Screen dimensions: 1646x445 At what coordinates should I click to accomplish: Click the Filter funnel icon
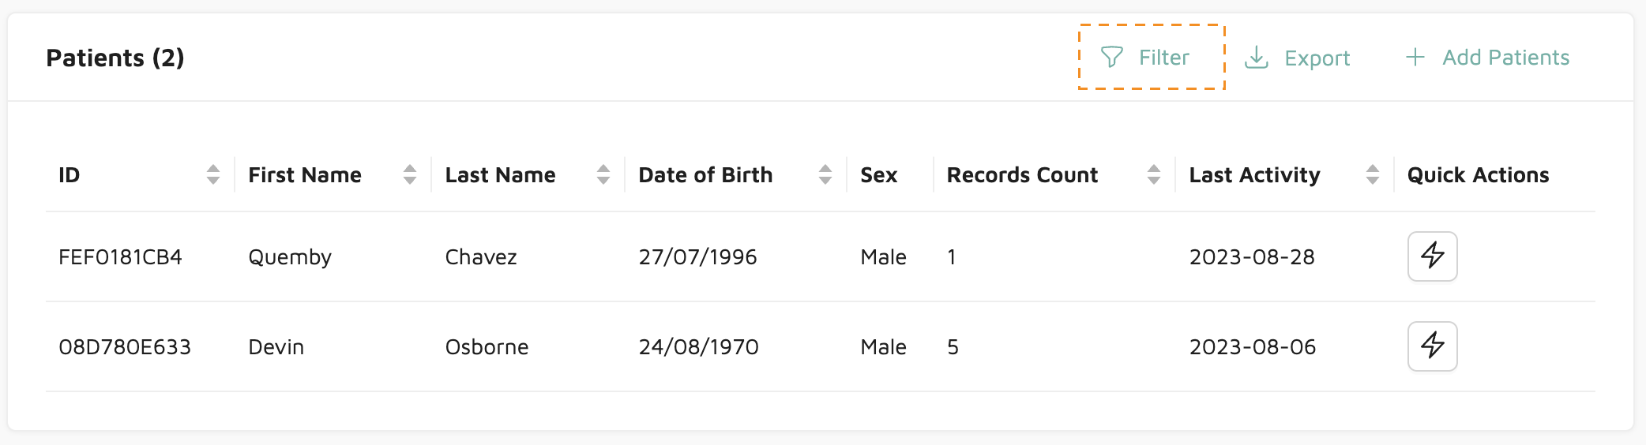[1112, 57]
